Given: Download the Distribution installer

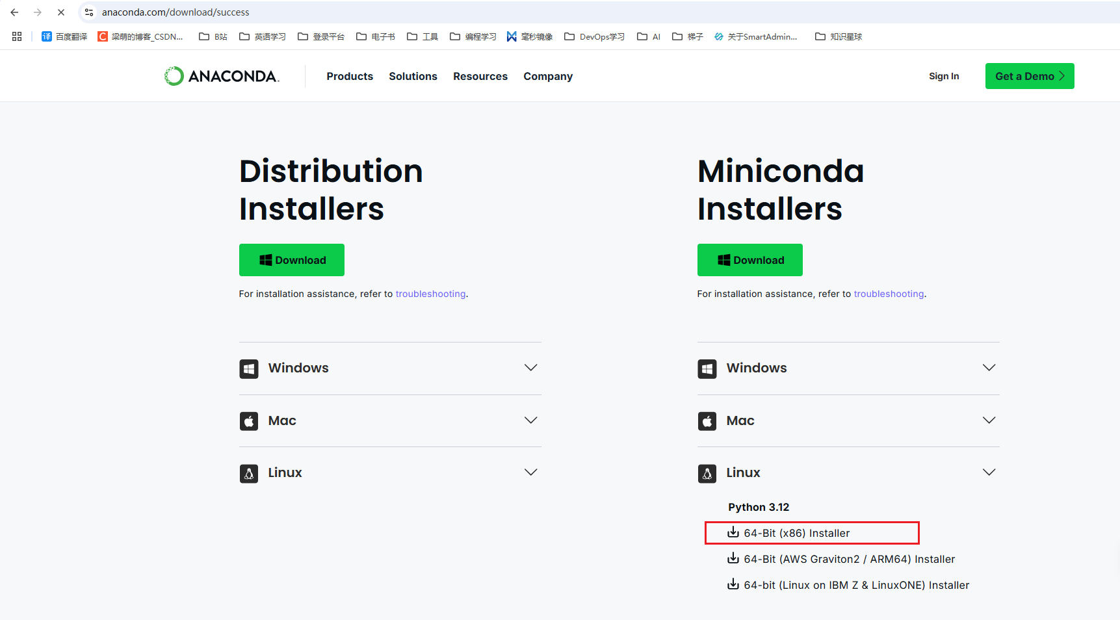Looking at the screenshot, I should tap(292, 260).
